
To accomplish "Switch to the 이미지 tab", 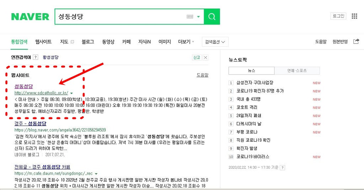I will [x=165, y=42].
